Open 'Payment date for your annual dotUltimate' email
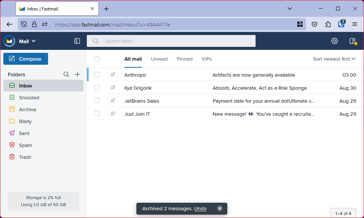 click(264, 101)
